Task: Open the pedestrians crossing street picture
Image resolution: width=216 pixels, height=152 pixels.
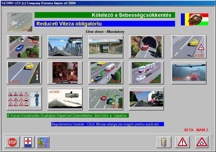Action: click(x=65, y=73)
